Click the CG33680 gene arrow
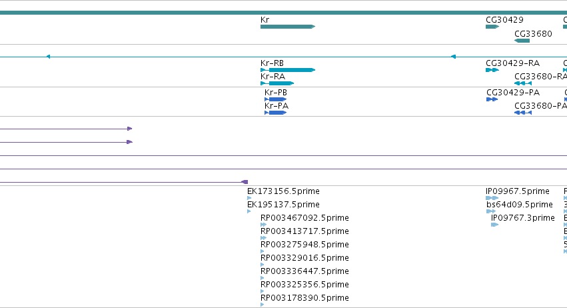Image resolution: width=567 pixels, height=308 pixels. [x=522, y=41]
